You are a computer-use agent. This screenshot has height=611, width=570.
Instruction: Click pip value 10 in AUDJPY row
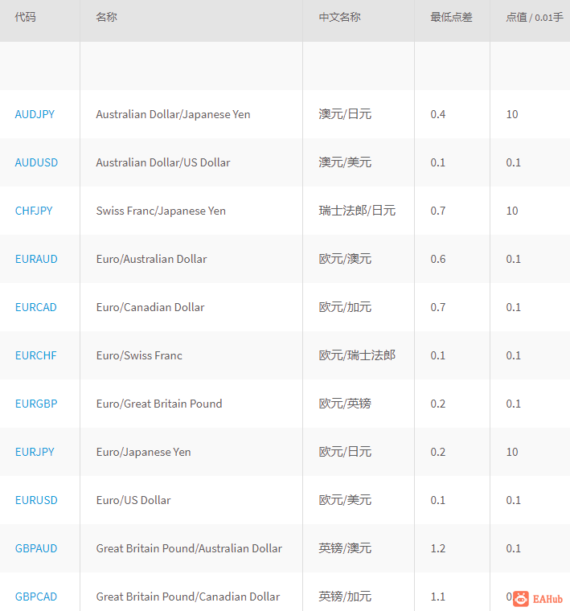pos(512,114)
